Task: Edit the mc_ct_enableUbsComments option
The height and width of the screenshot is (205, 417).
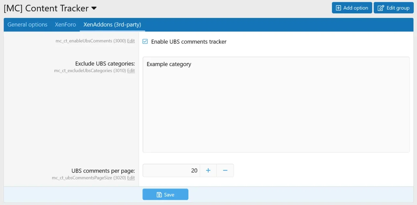Action: tap(131, 41)
